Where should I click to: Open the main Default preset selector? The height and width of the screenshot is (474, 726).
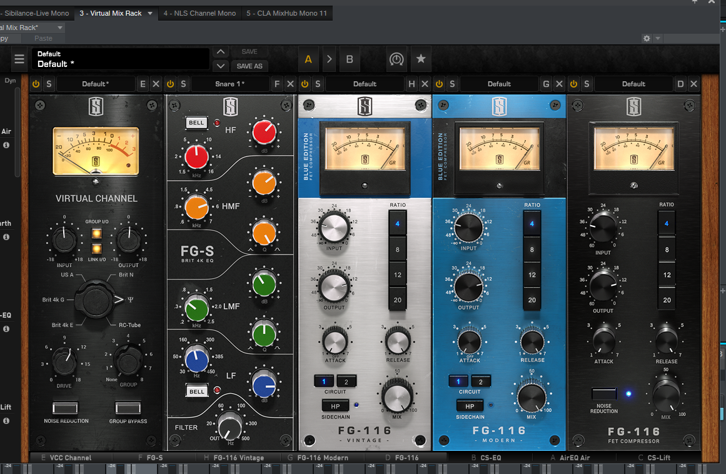[121, 59]
